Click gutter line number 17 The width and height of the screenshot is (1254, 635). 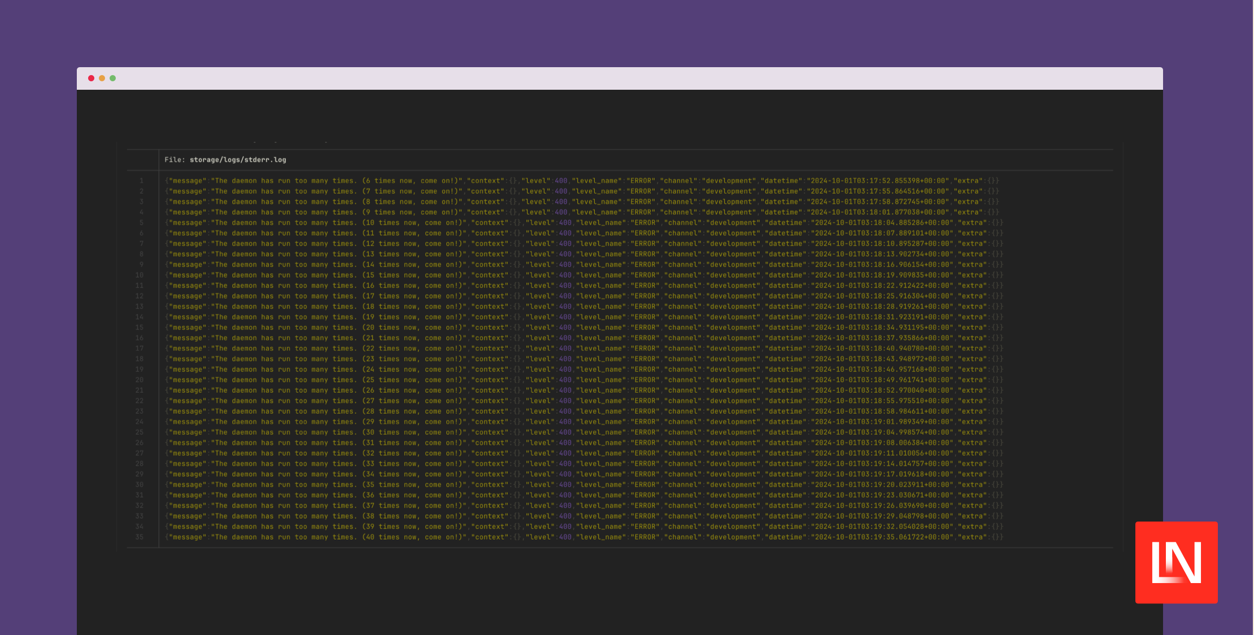click(x=140, y=349)
